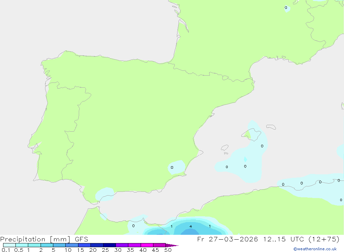Select the 2–5 mm legend color swatch

click(x=47, y=245)
